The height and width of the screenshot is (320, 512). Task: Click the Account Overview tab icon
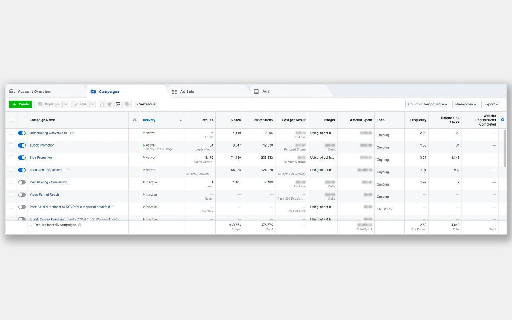(x=12, y=91)
